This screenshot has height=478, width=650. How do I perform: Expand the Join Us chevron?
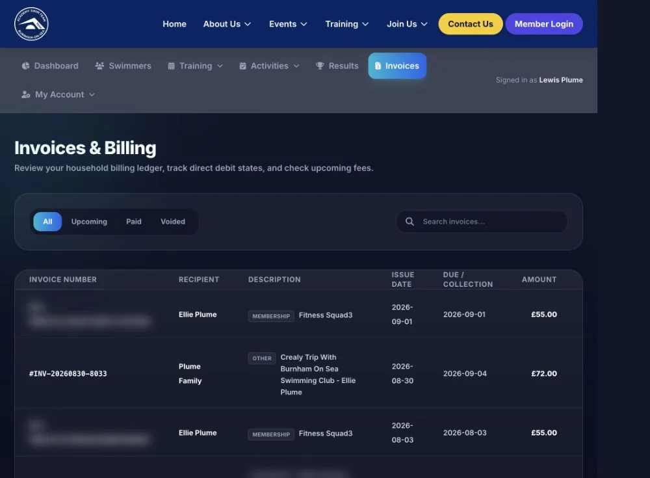(424, 24)
